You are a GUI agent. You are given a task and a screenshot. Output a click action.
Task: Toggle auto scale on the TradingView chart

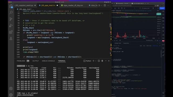pos(160,40)
